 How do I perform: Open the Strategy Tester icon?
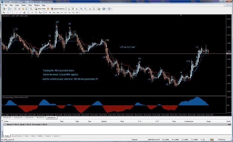point(31,9)
